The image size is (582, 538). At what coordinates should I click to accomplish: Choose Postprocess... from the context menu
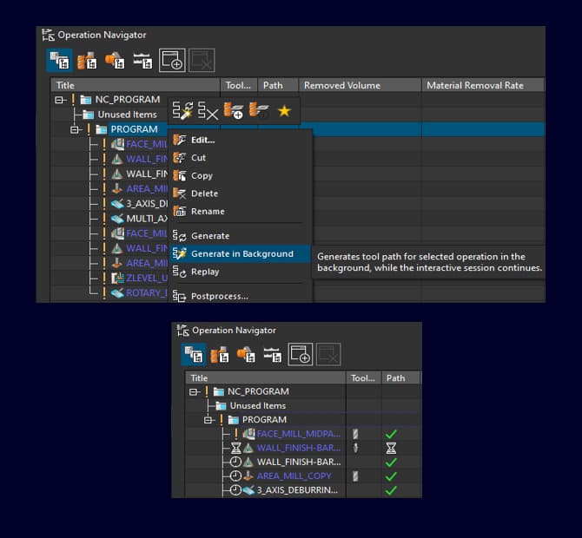[x=219, y=296]
